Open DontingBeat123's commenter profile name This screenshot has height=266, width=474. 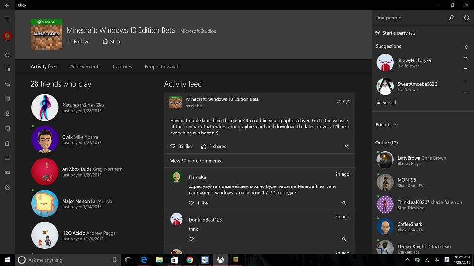tap(205, 220)
